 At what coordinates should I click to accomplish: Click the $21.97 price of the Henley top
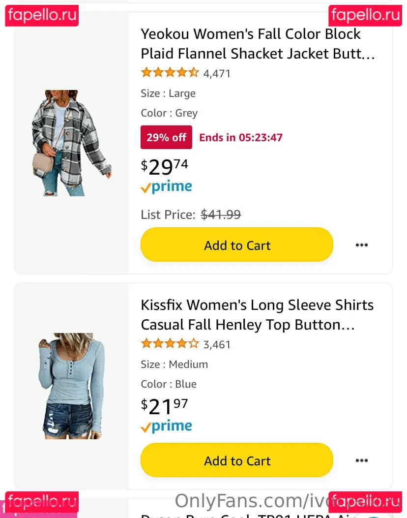[x=165, y=406]
